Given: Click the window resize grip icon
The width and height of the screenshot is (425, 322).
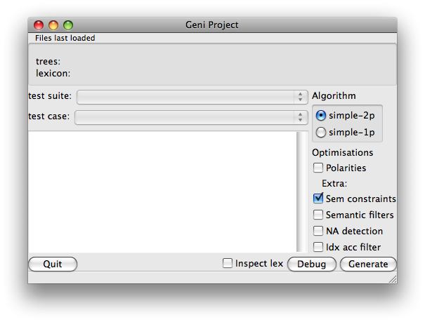Looking at the screenshot, I should click(393, 279).
